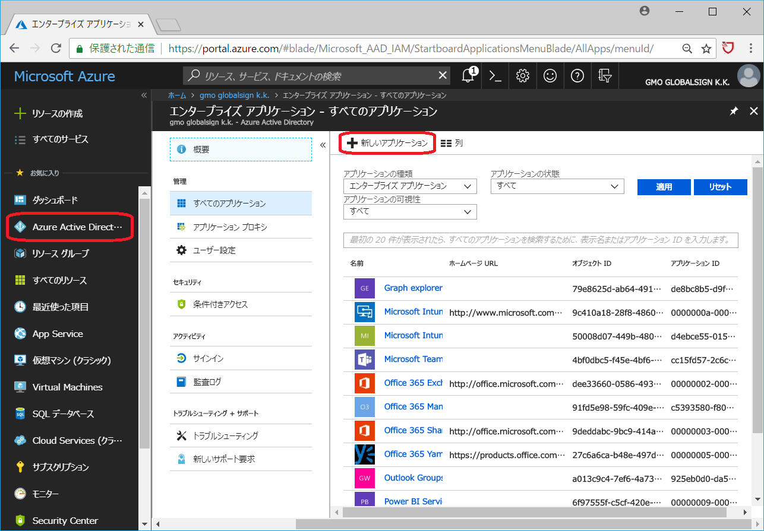Click the horizontal scrollbar below the app table
This screenshot has width=764, height=531.
(x=535, y=511)
